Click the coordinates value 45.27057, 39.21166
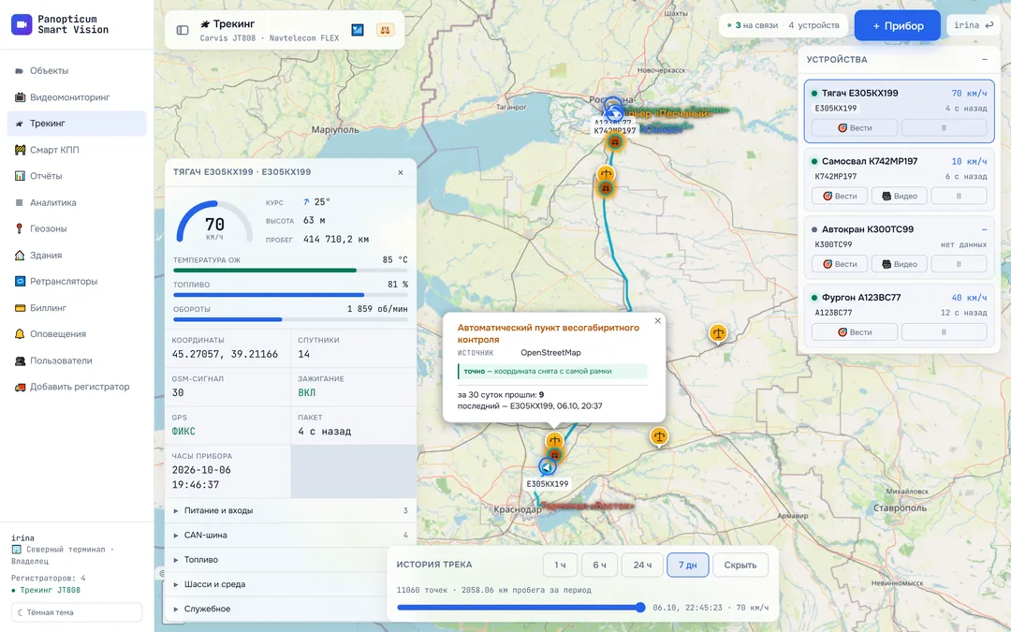 225,354
